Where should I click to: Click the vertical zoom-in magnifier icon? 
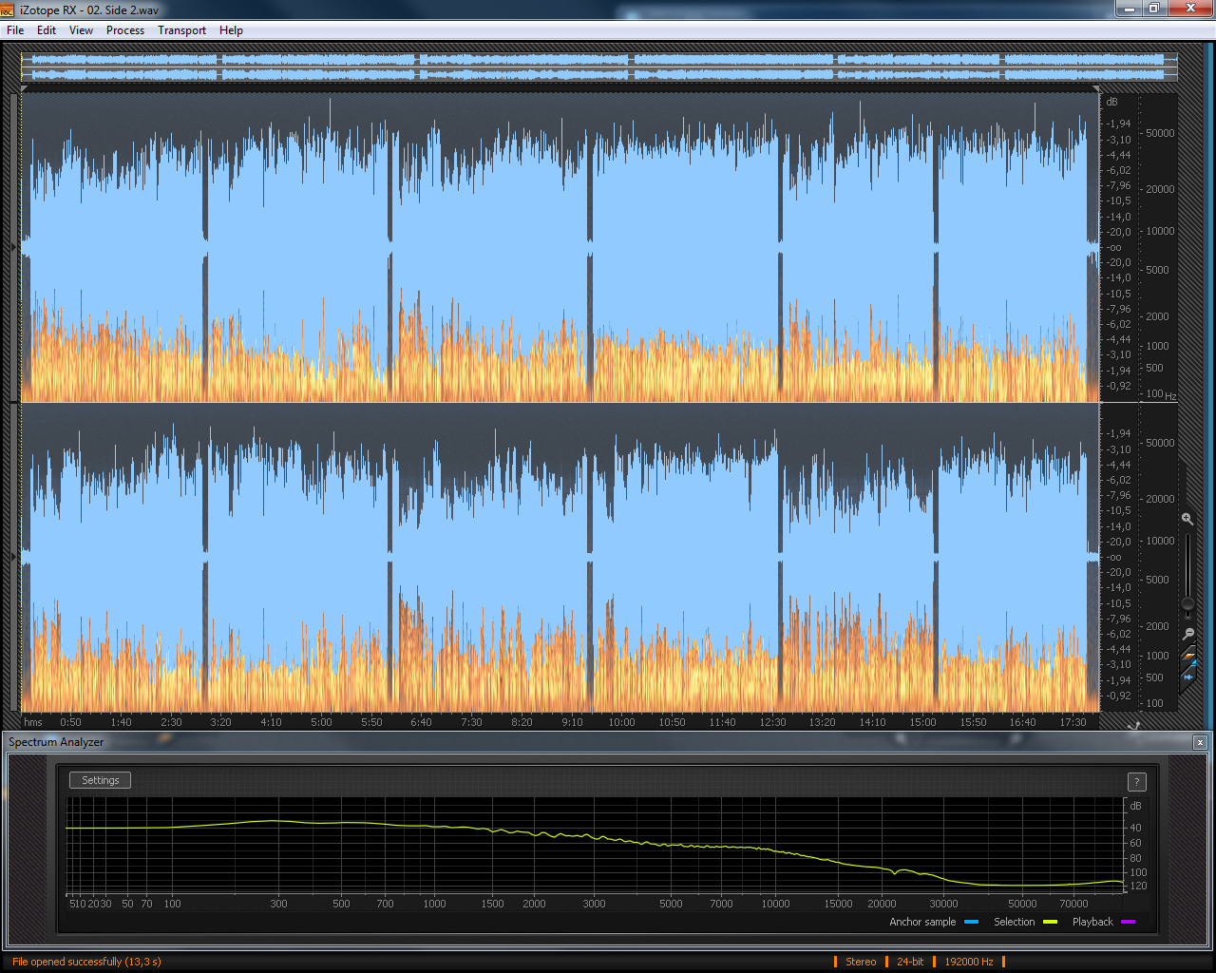pos(1187,519)
